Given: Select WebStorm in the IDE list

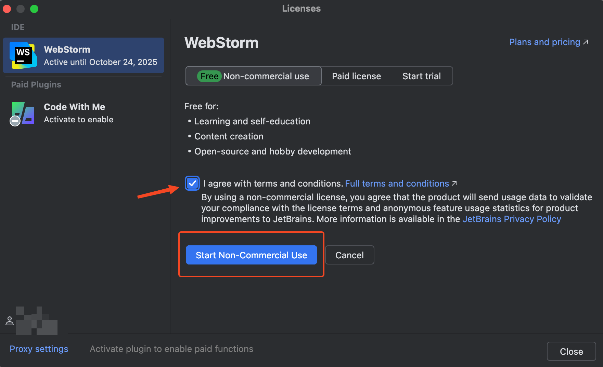Looking at the screenshot, I should pyautogui.click(x=84, y=55).
